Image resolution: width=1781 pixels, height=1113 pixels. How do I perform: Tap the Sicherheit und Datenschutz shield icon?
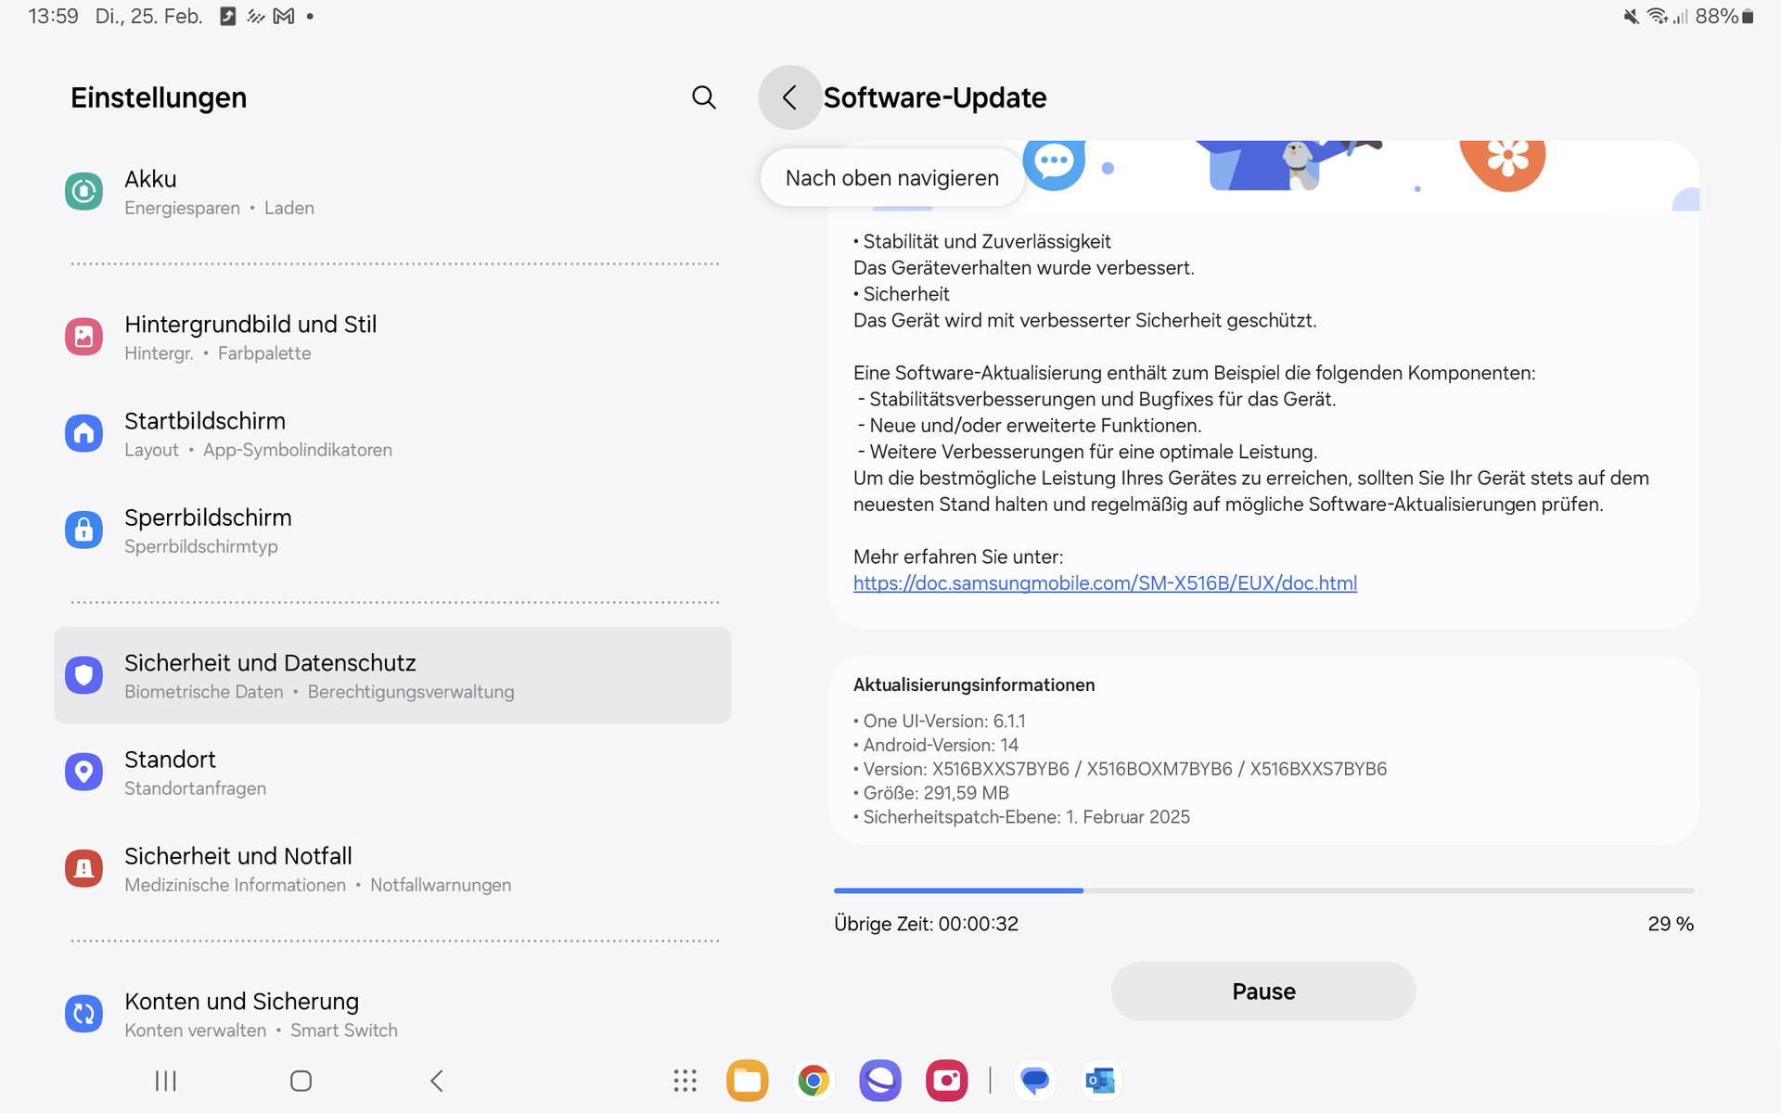pos(83,675)
